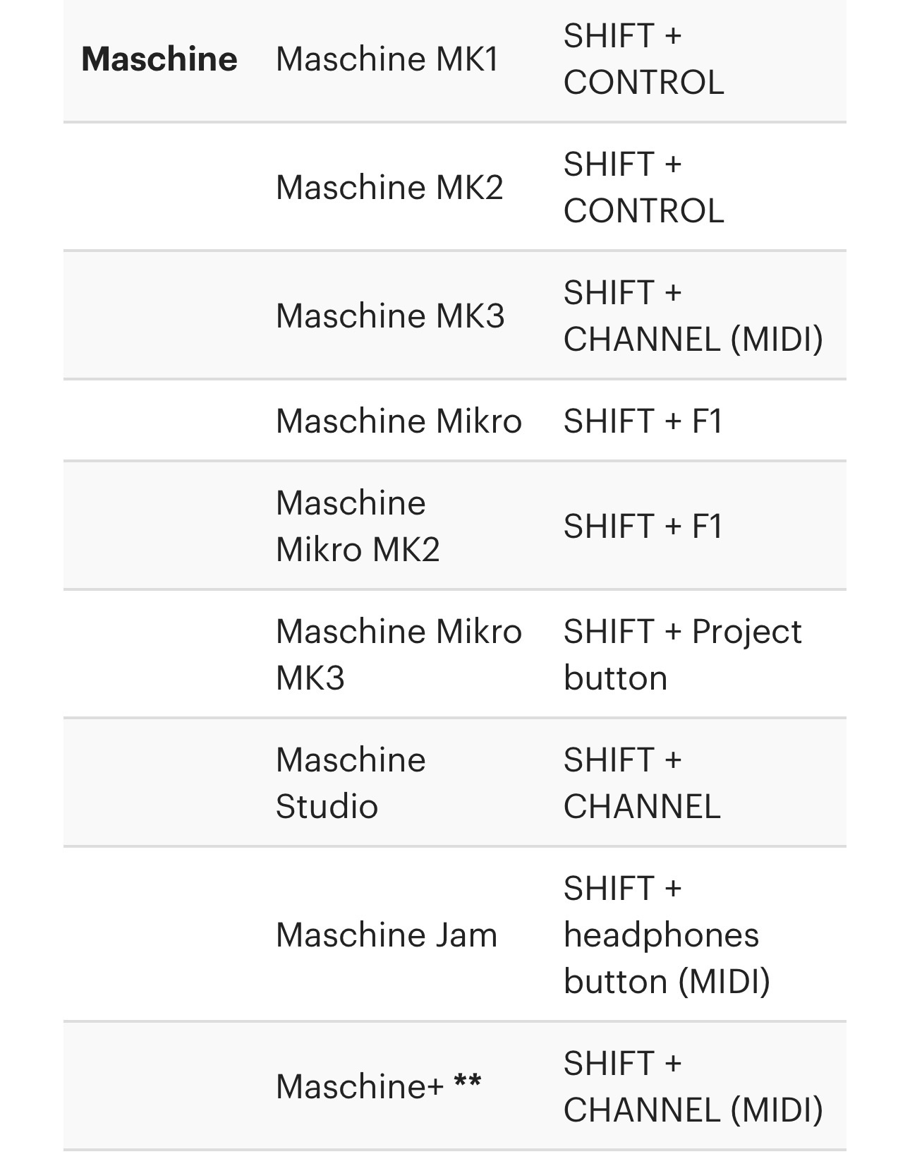Click SHIFT + CHANNEL for Maschine Studio
The width and height of the screenshot is (910, 1159).
tap(642, 783)
